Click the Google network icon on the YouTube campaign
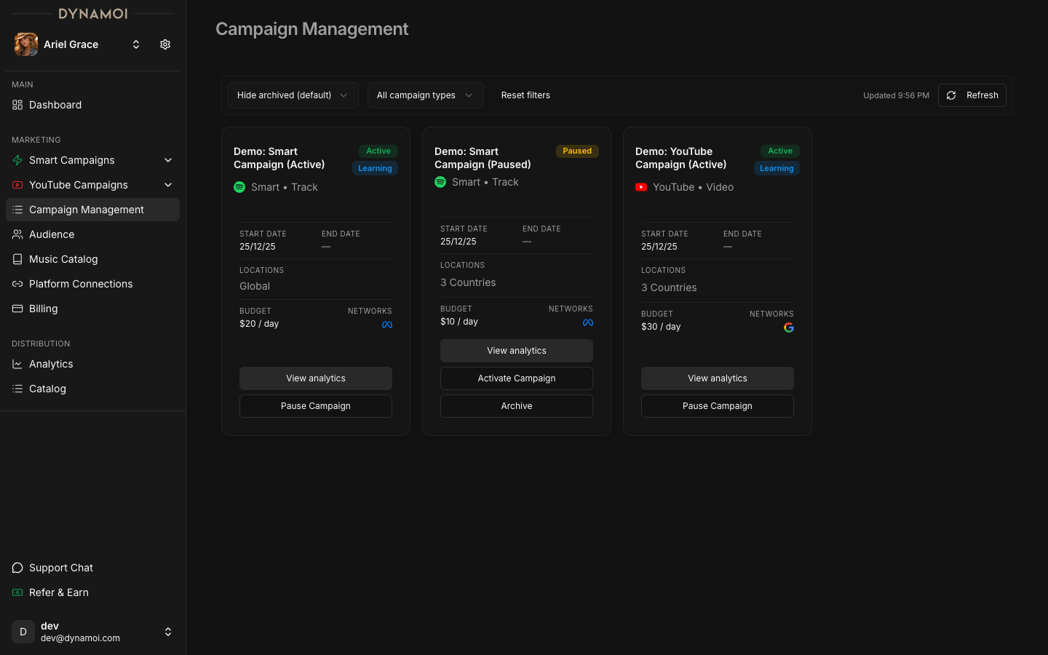 [789, 327]
